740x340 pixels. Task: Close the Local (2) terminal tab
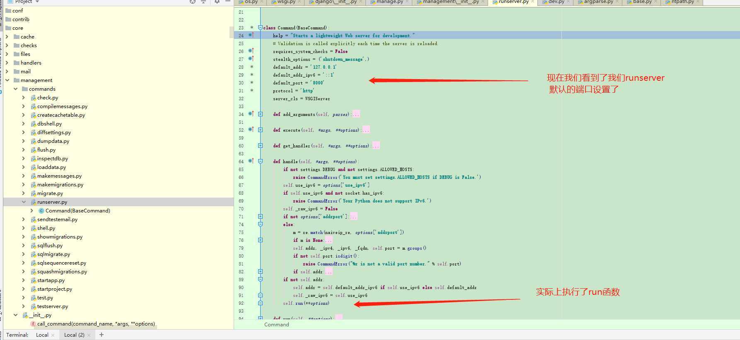(89, 335)
